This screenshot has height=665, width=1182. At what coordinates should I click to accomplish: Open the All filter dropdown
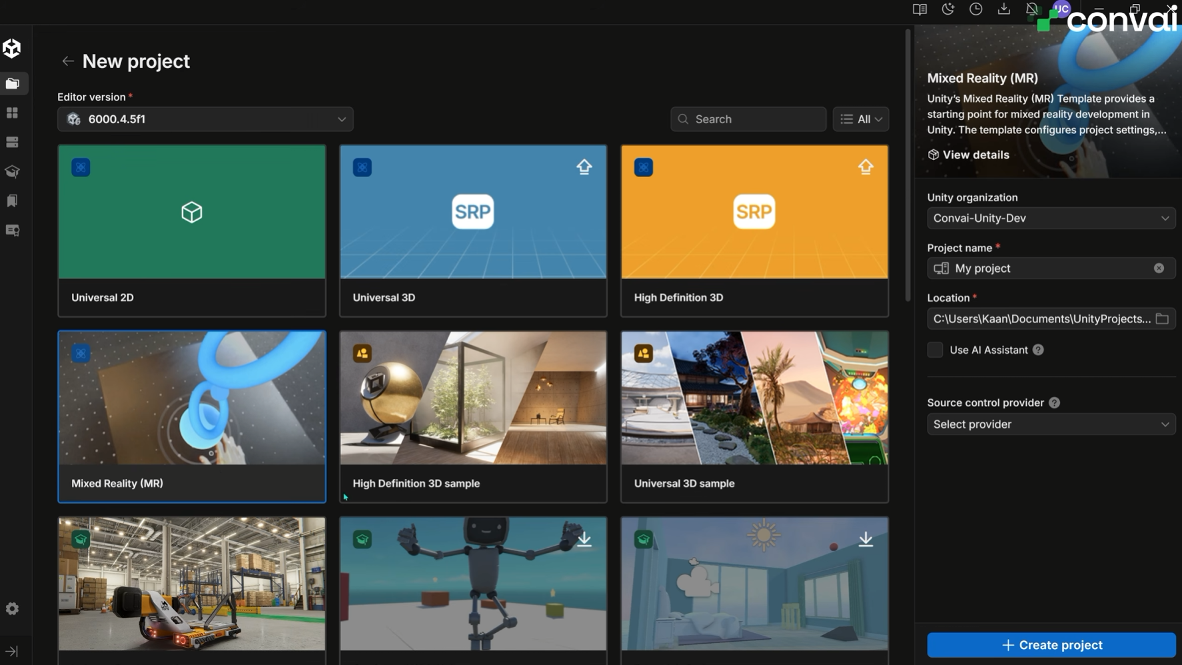coord(861,119)
